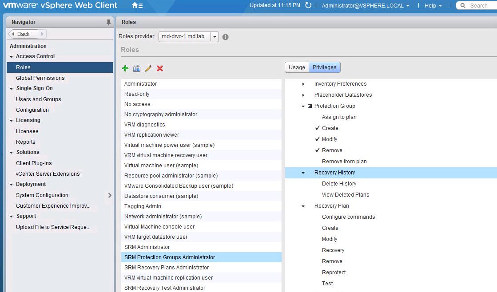Open the Licenses page
Screen dimensions: 497x292
(x=27, y=131)
